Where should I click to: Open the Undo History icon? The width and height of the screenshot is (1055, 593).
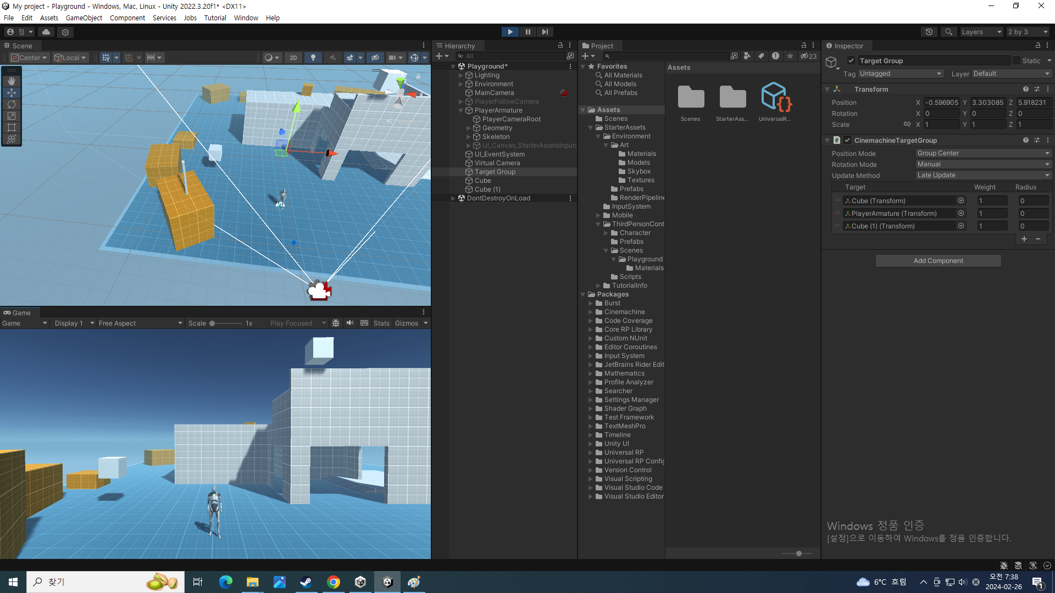[x=929, y=32]
